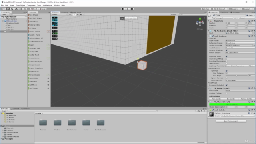The image size is (256, 144).
Task: Open the File menu
Action: (x=2, y=5)
